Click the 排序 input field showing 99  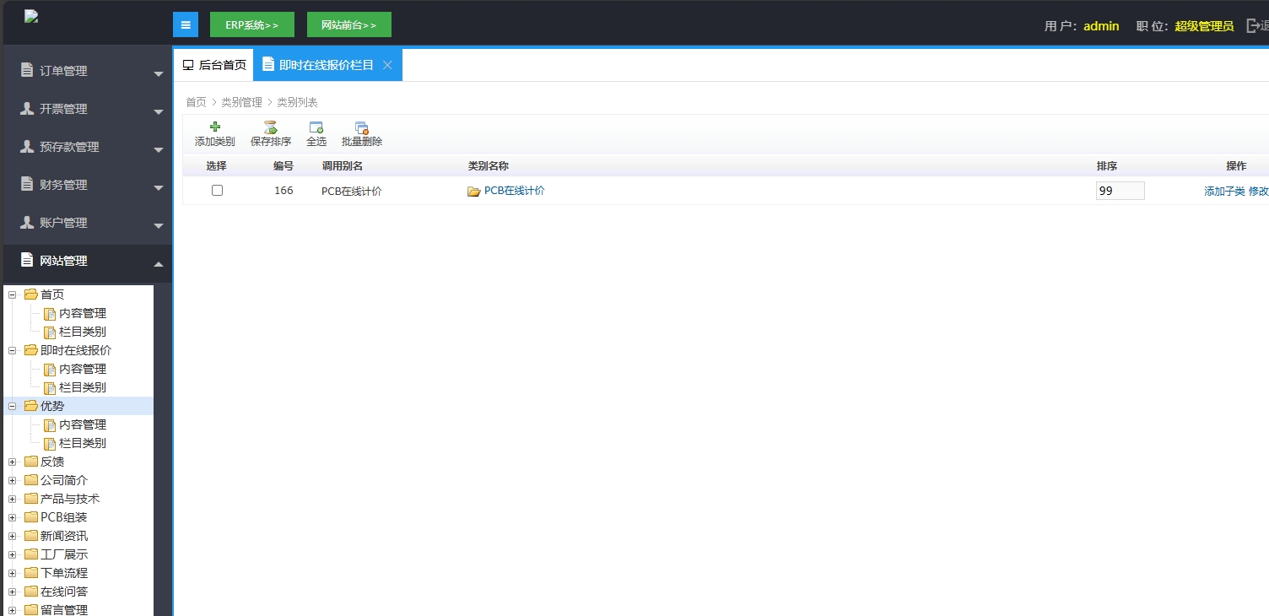pos(1119,192)
